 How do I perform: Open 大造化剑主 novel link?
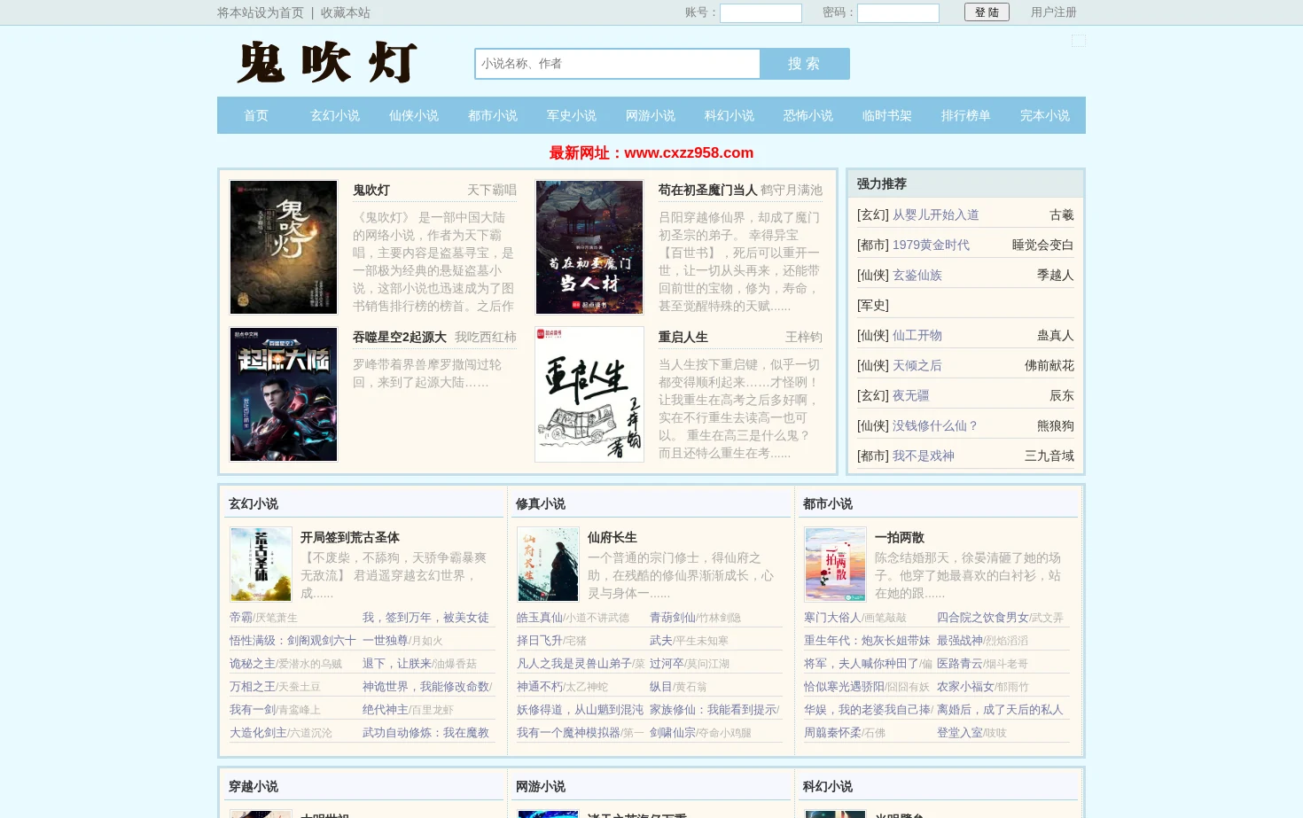[258, 733]
